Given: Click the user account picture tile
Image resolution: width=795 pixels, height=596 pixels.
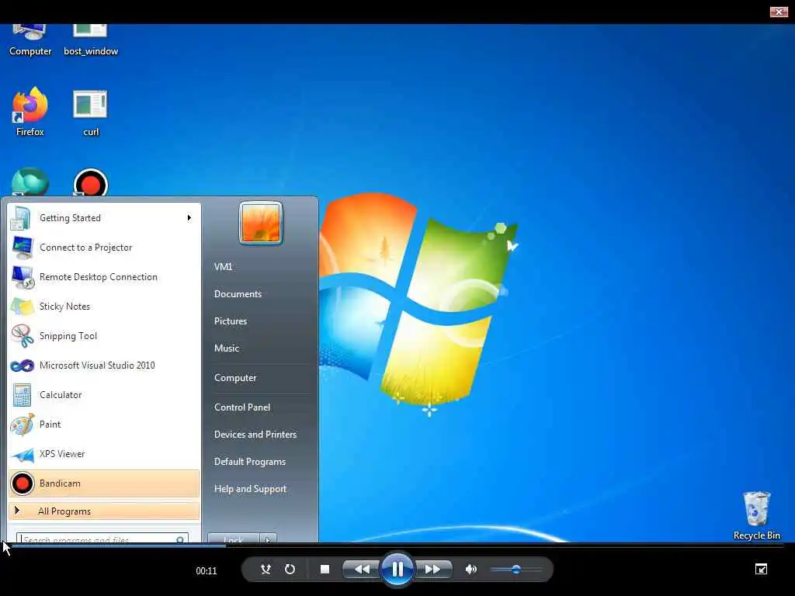Looking at the screenshot, I should click(261, 223).
